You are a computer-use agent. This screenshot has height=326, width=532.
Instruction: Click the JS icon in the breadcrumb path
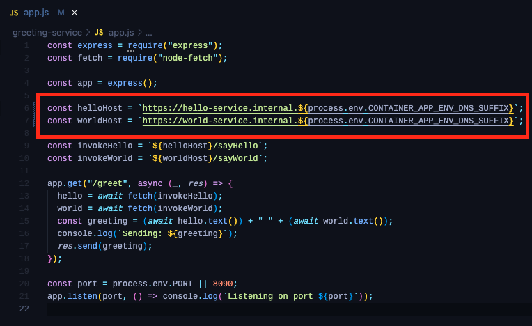point(99,32)
